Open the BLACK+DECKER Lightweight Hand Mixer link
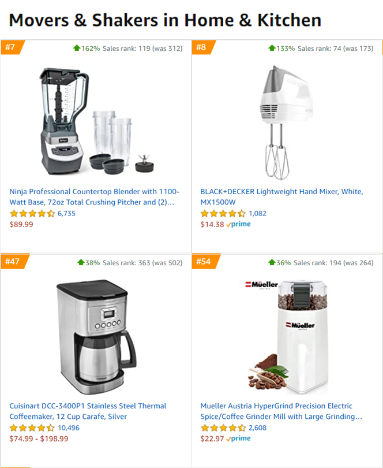 tap(281, 197)
